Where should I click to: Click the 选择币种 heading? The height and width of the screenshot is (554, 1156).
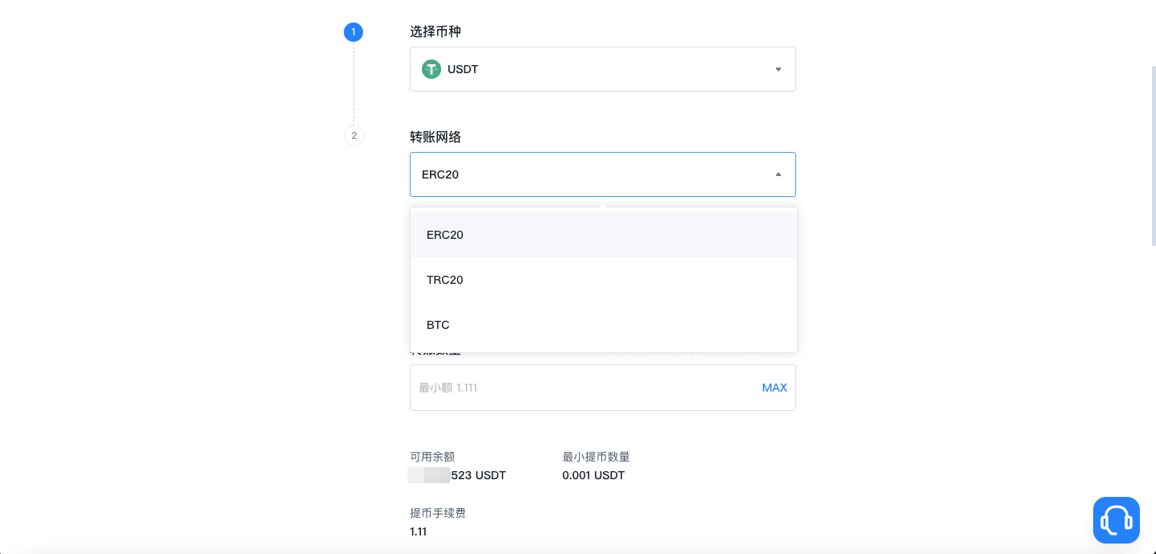click(436, 31)
